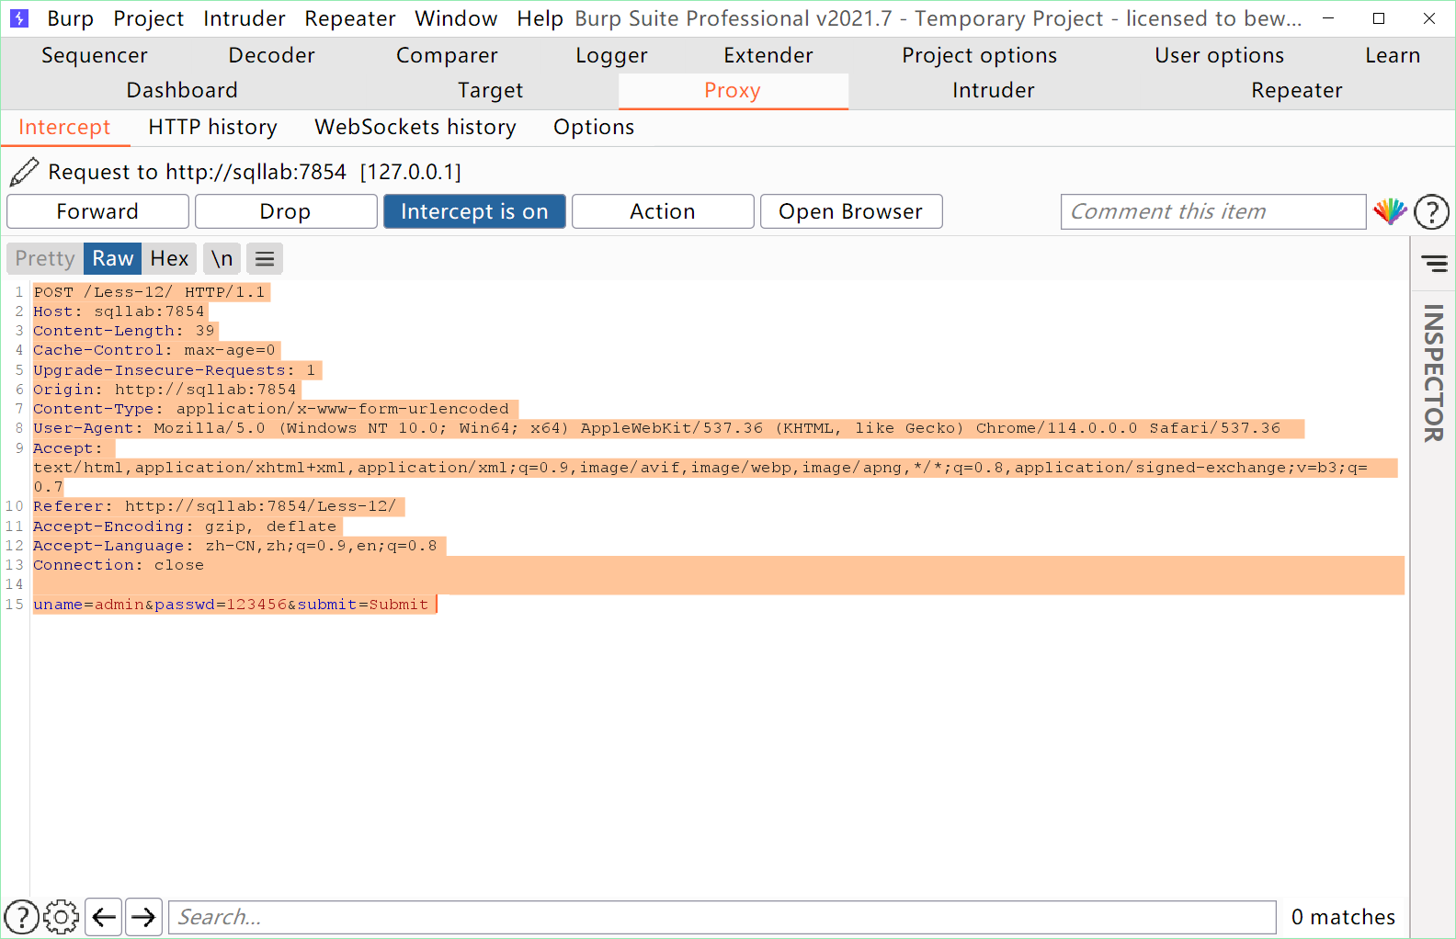The width and height of the screenshot is (1456, 939).
Task: Click the bottom-left search help icon
Action: point(22,917)
